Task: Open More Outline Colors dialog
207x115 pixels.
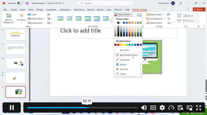Action: [x=128, y=55]
